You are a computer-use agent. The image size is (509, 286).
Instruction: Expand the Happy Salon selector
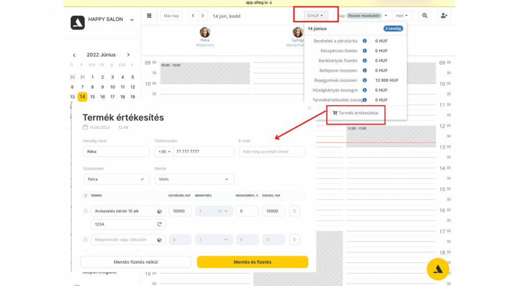point(132,20)
